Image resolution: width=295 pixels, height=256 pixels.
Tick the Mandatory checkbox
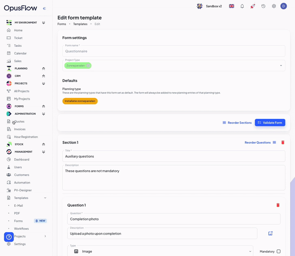coord(278,252)
